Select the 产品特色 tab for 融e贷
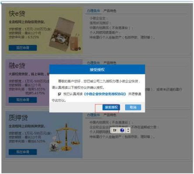Viewport: 194px width, 174px height. pyautogui.click(x=110, y=63)
